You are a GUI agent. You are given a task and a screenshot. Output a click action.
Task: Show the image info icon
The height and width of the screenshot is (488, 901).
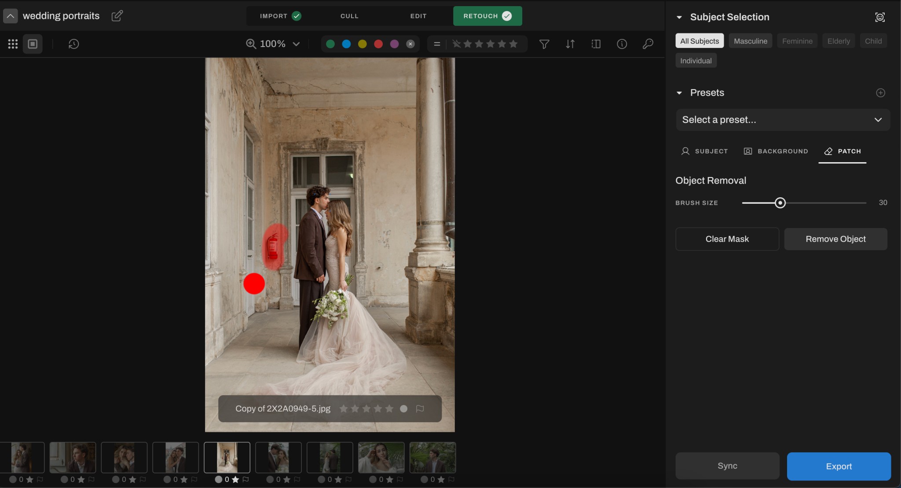click(x=622, y=44)
